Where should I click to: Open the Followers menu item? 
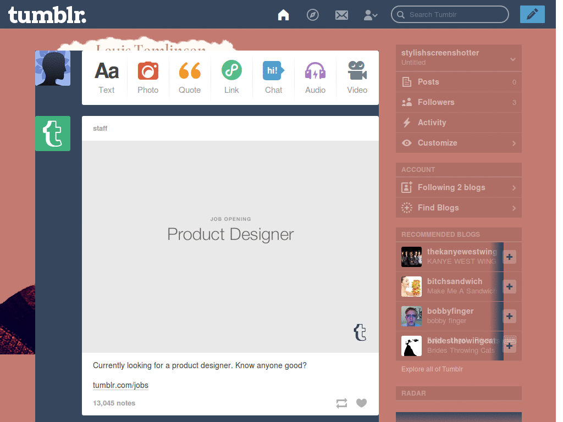(x=459, y=102)
